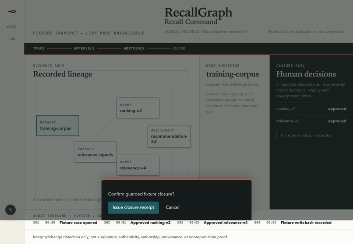Click the S04 Fixture writeback recorded entry
353x244 pixels.
pyautogui.click(x=293, y=223)
